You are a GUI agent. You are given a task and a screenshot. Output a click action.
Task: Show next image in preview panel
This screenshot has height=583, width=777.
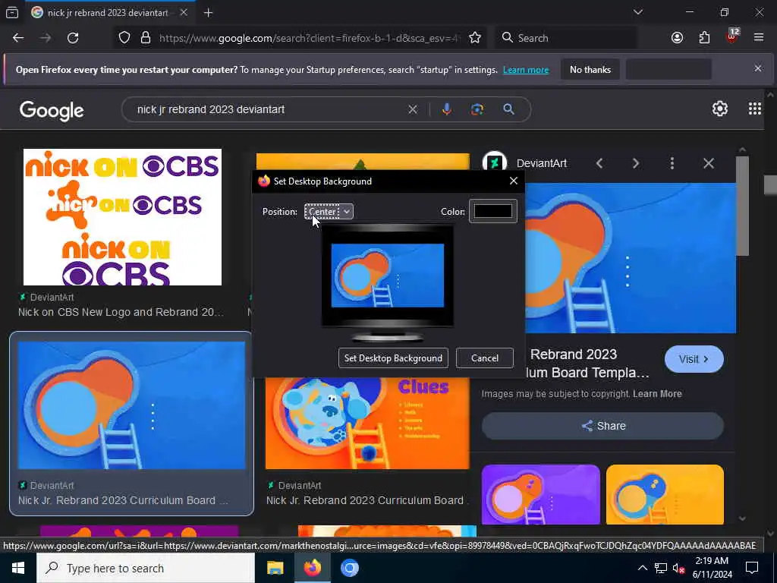[636, 163]
